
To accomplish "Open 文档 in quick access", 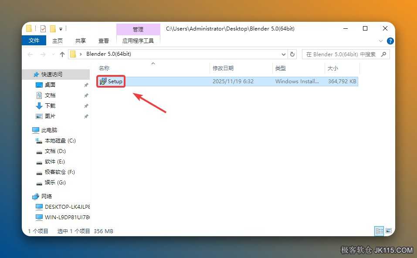I will pyautogui.click(x=50, y=95).
